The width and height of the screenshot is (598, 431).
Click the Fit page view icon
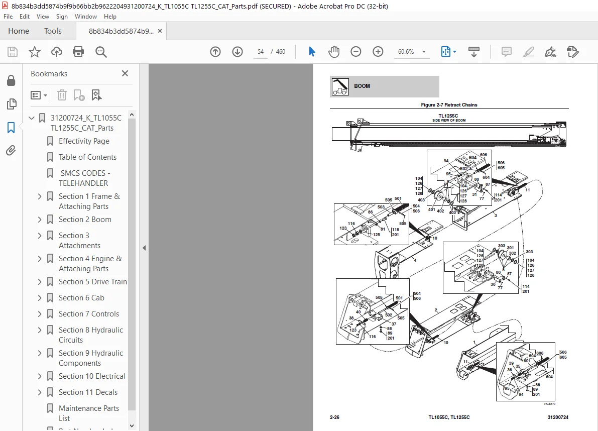click(x=445, y=52)
